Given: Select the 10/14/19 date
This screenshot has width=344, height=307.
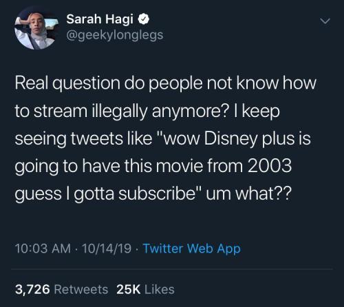Looking at the screenshot, I should (x=107, y=248).
